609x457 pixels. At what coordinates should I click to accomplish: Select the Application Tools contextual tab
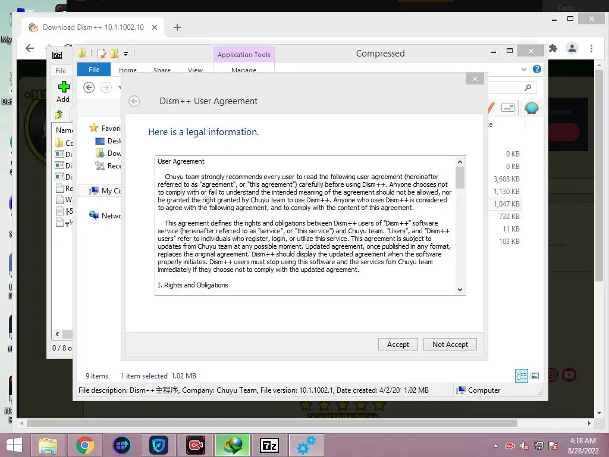tap(244, 55)
